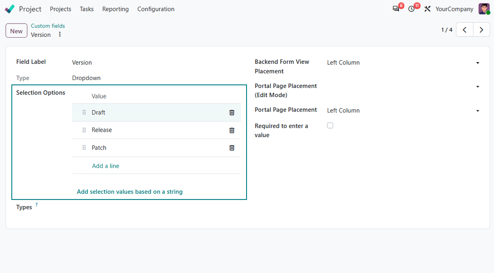Click the 1 / 4 pager counter

point(447,30)
